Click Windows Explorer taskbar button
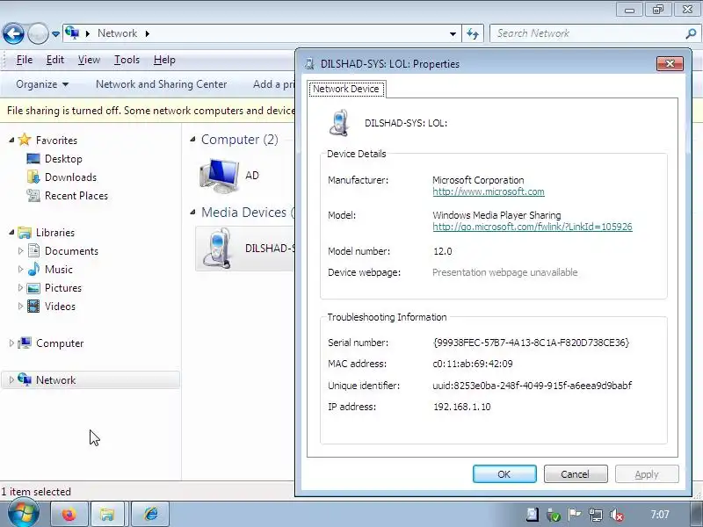The image size is (703, 527). coord(107,514)
